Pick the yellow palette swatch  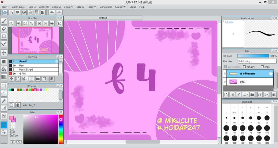tap(47, 90)
